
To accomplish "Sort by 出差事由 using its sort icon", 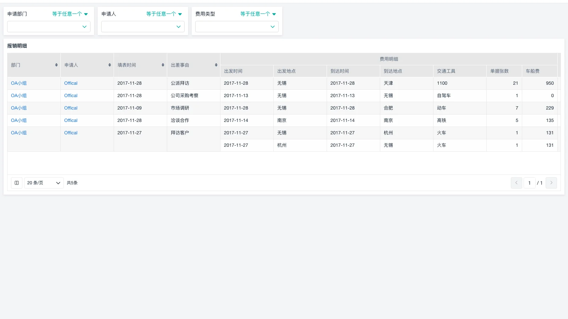I will 215,65.
